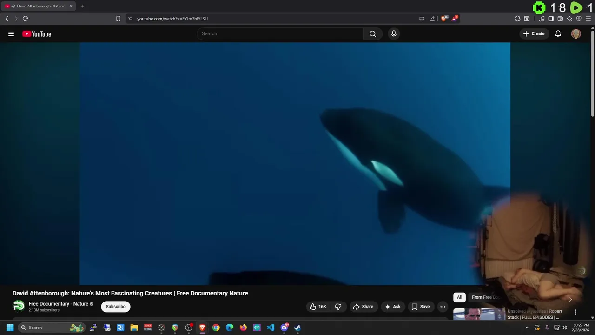Click into the YouTube search field
This screenshot has width=595, height=335.
[x=280, y=33]
